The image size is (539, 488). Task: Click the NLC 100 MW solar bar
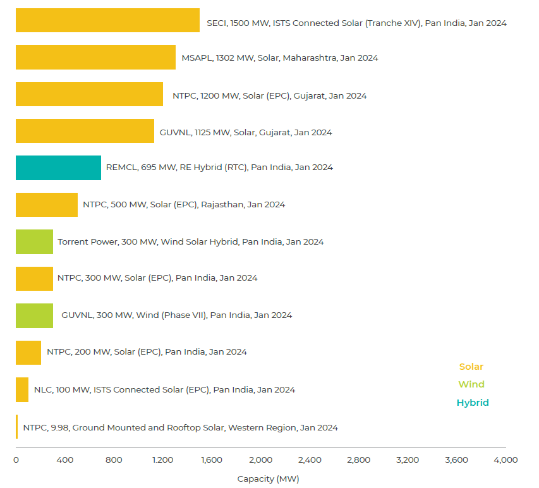(x=22, y=389)
